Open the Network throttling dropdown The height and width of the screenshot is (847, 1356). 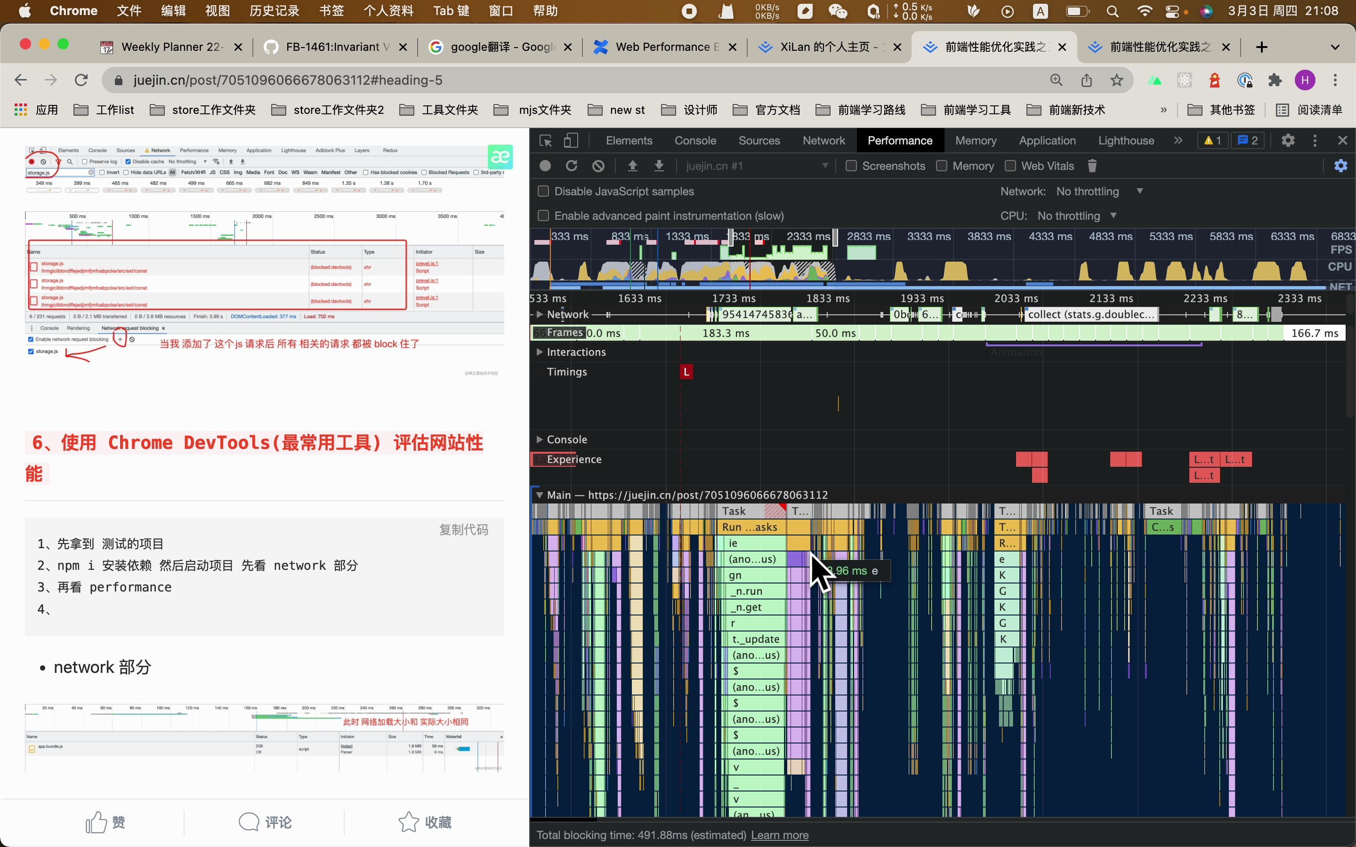click(x=1099, y=192)
